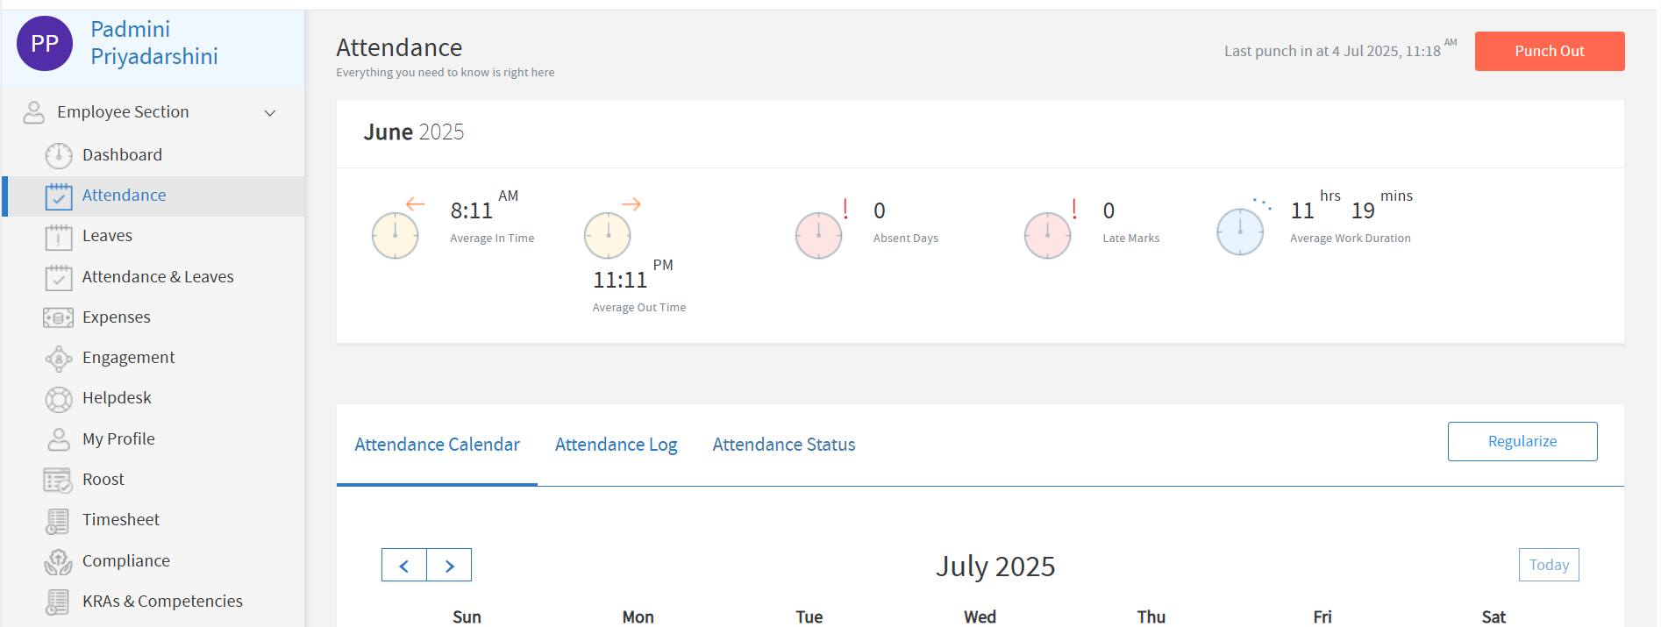Switch to the Attendance Log tab
Image resolution: width=1661 pixels, height=627 pixels.
tap(616, 445)
